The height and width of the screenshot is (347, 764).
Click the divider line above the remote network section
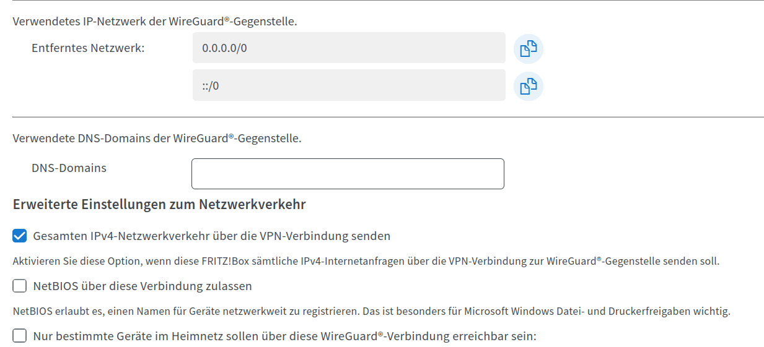[388, 1]
